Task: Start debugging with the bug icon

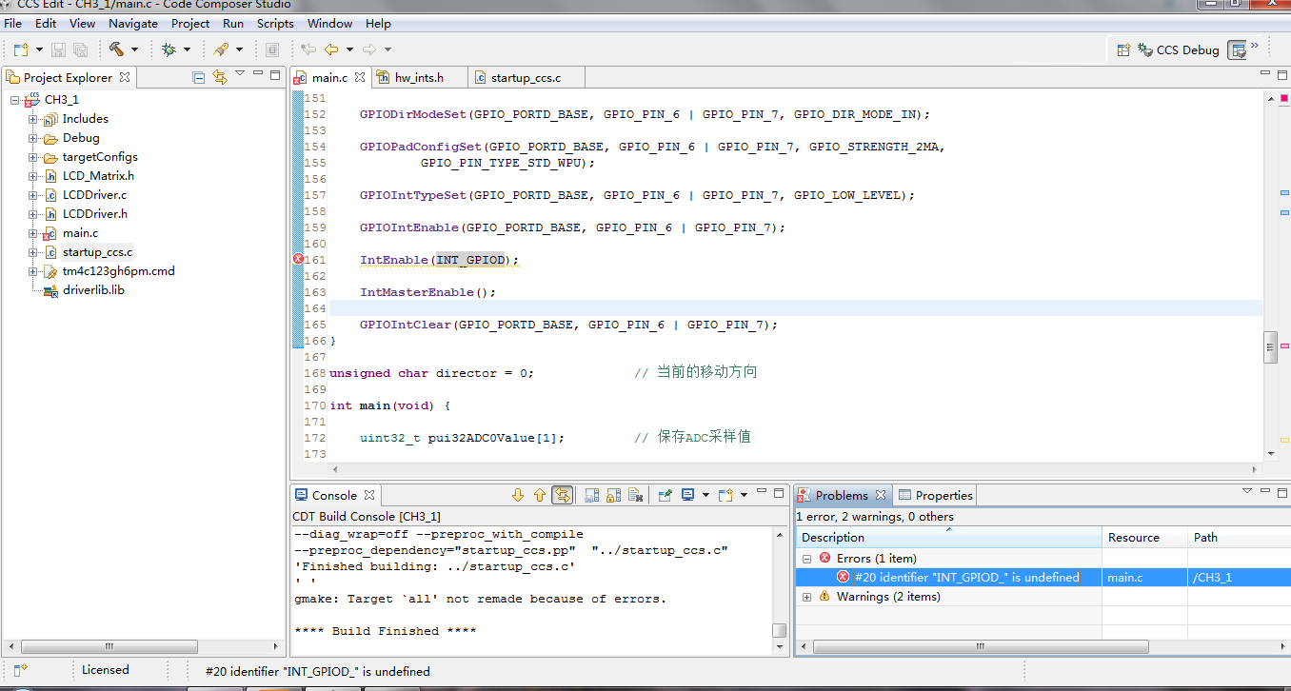Action: 169,49
